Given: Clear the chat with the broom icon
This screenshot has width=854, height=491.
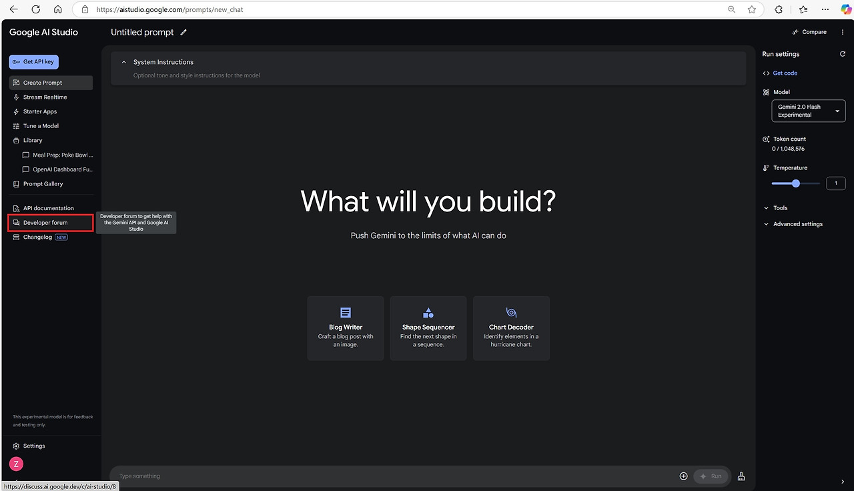Looking at the screenshot, I should point(741,476).
